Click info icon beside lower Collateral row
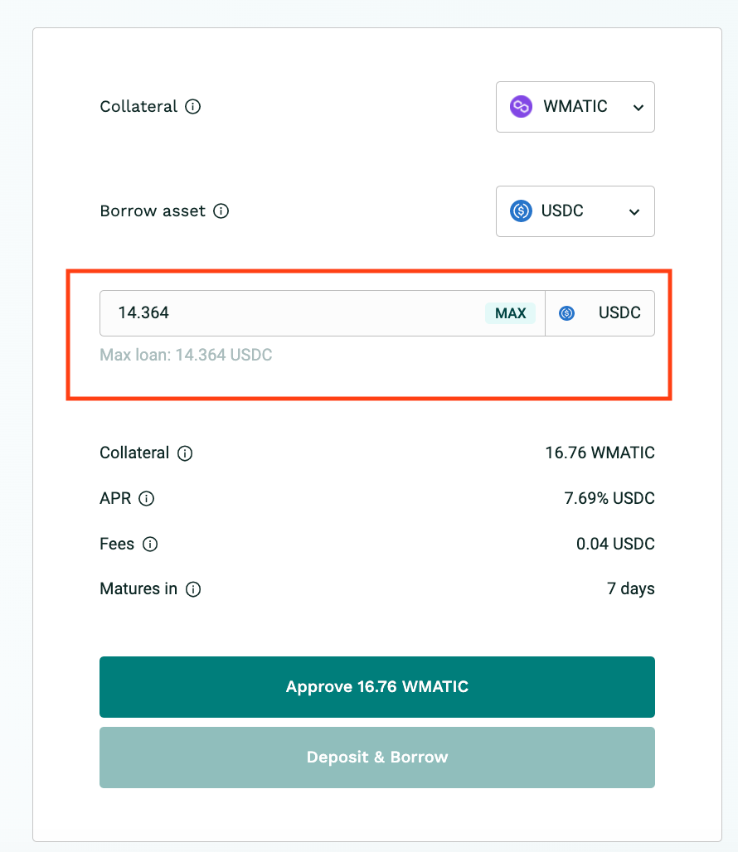 coord(185,453)
